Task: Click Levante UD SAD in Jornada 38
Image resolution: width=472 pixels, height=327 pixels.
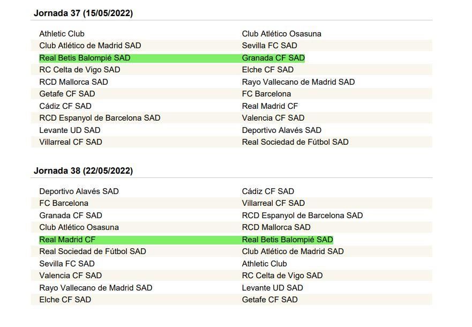Action: [x=272, y=288]
